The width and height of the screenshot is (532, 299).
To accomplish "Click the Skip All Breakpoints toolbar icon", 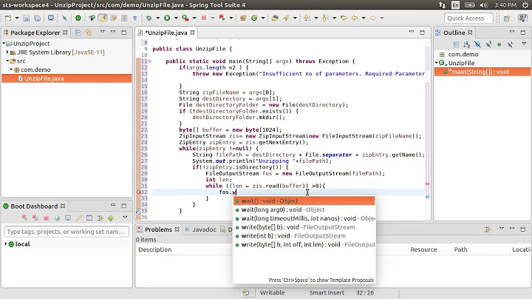I will [x=64, y=18].
